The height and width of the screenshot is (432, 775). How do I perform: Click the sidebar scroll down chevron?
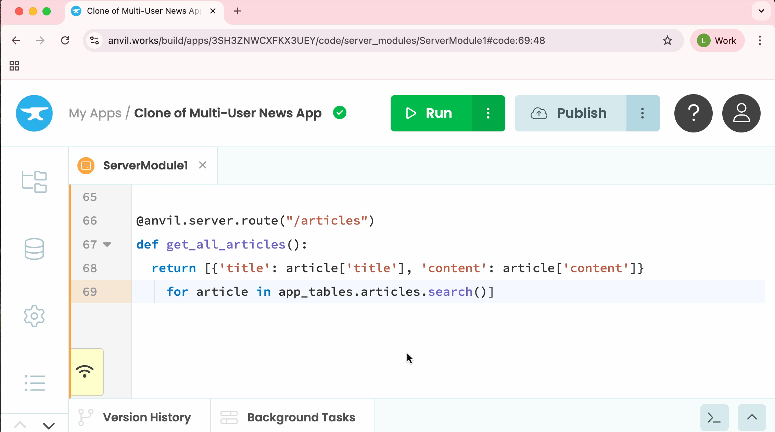(49, 425)
